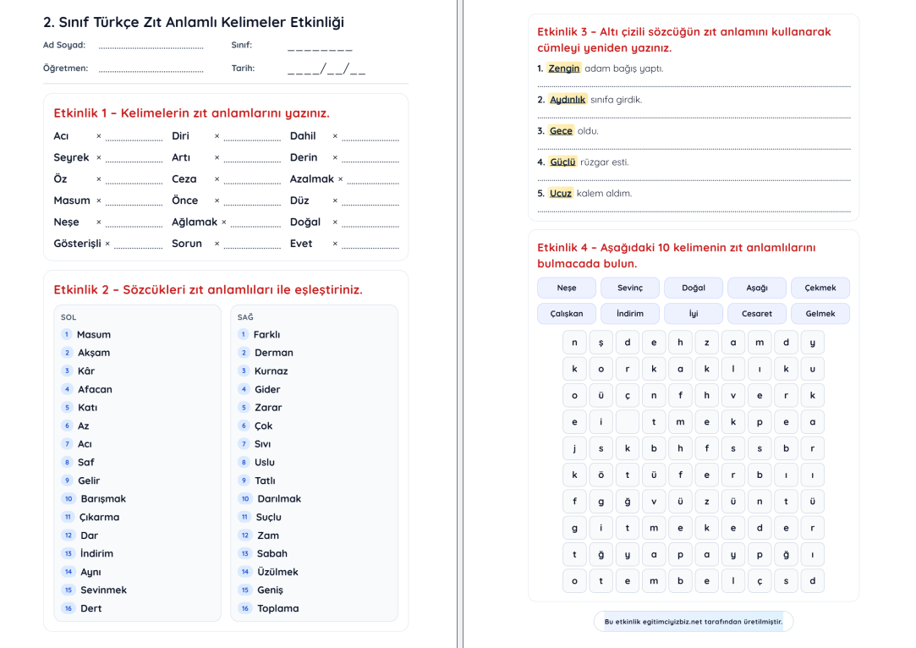Click the Çalışkan word chip
Image resolution: width=916 pixels, height=648 pixels.
pyautogui.click(x=567, y=314)
